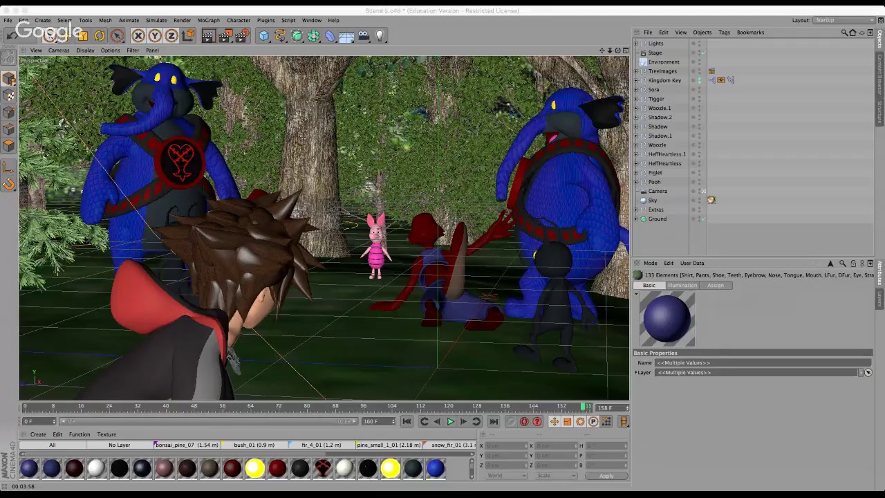Select the bush_01 material layer tab

click(254, 445)
